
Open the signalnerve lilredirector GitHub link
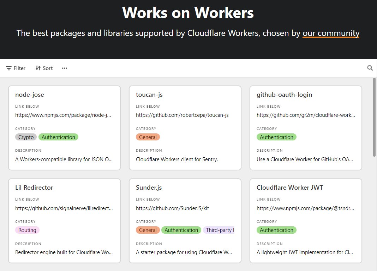[x=64, y=208]
